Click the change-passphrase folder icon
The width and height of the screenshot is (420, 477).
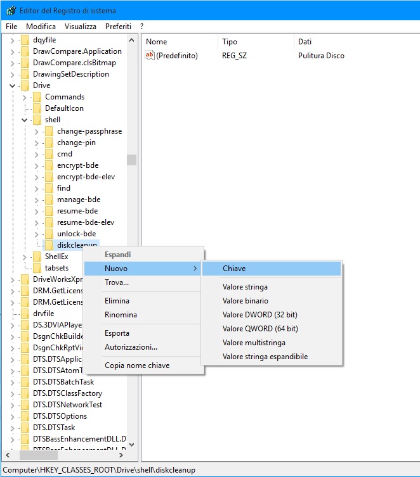point(49,131)
